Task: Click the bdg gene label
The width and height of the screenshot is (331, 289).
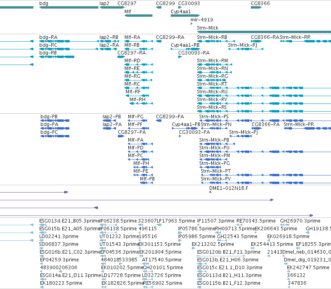Action: [44, 4]
